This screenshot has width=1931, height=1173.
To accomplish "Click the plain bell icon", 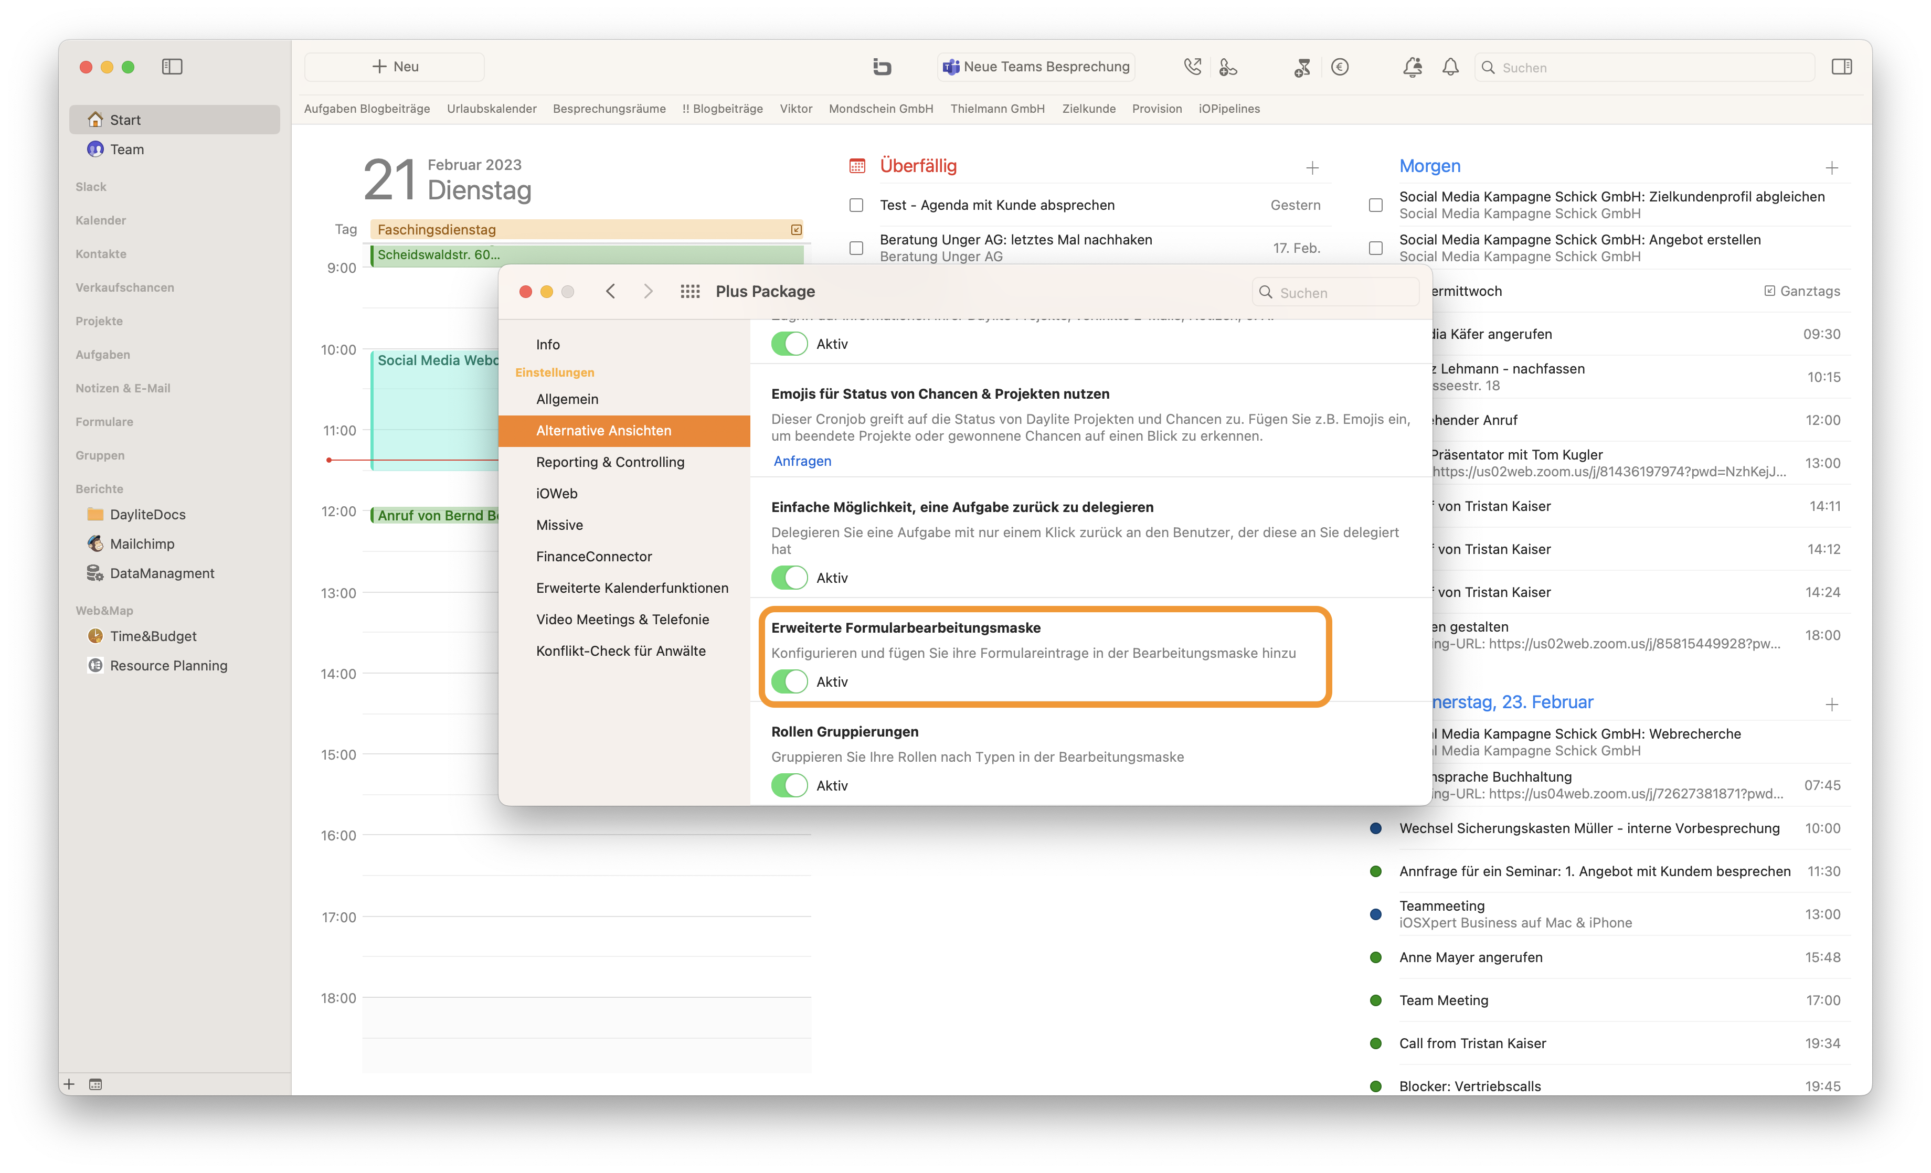I will (1450, 67).
